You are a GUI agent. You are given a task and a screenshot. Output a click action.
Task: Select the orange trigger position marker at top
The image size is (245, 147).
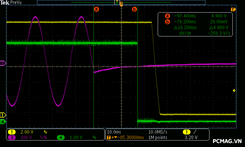click(x=121, y=5)
